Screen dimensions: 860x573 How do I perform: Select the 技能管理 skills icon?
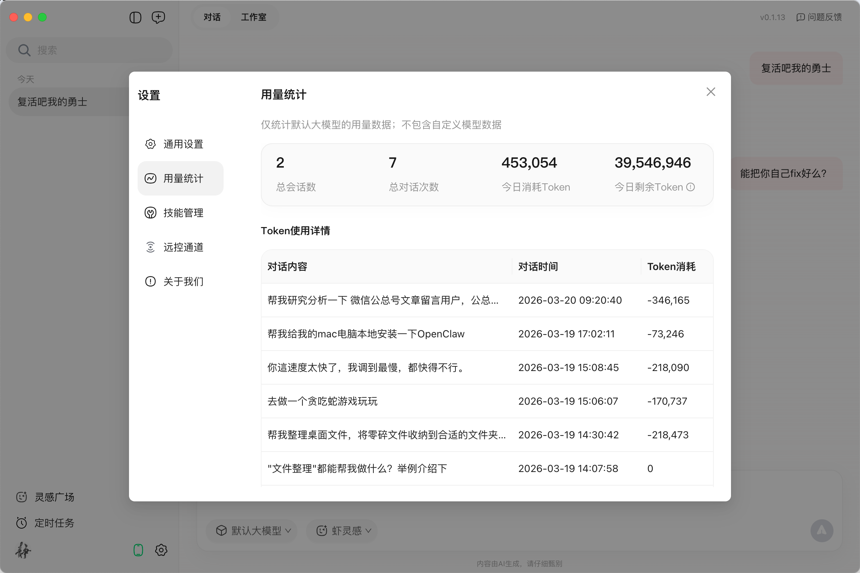[150, 213]
